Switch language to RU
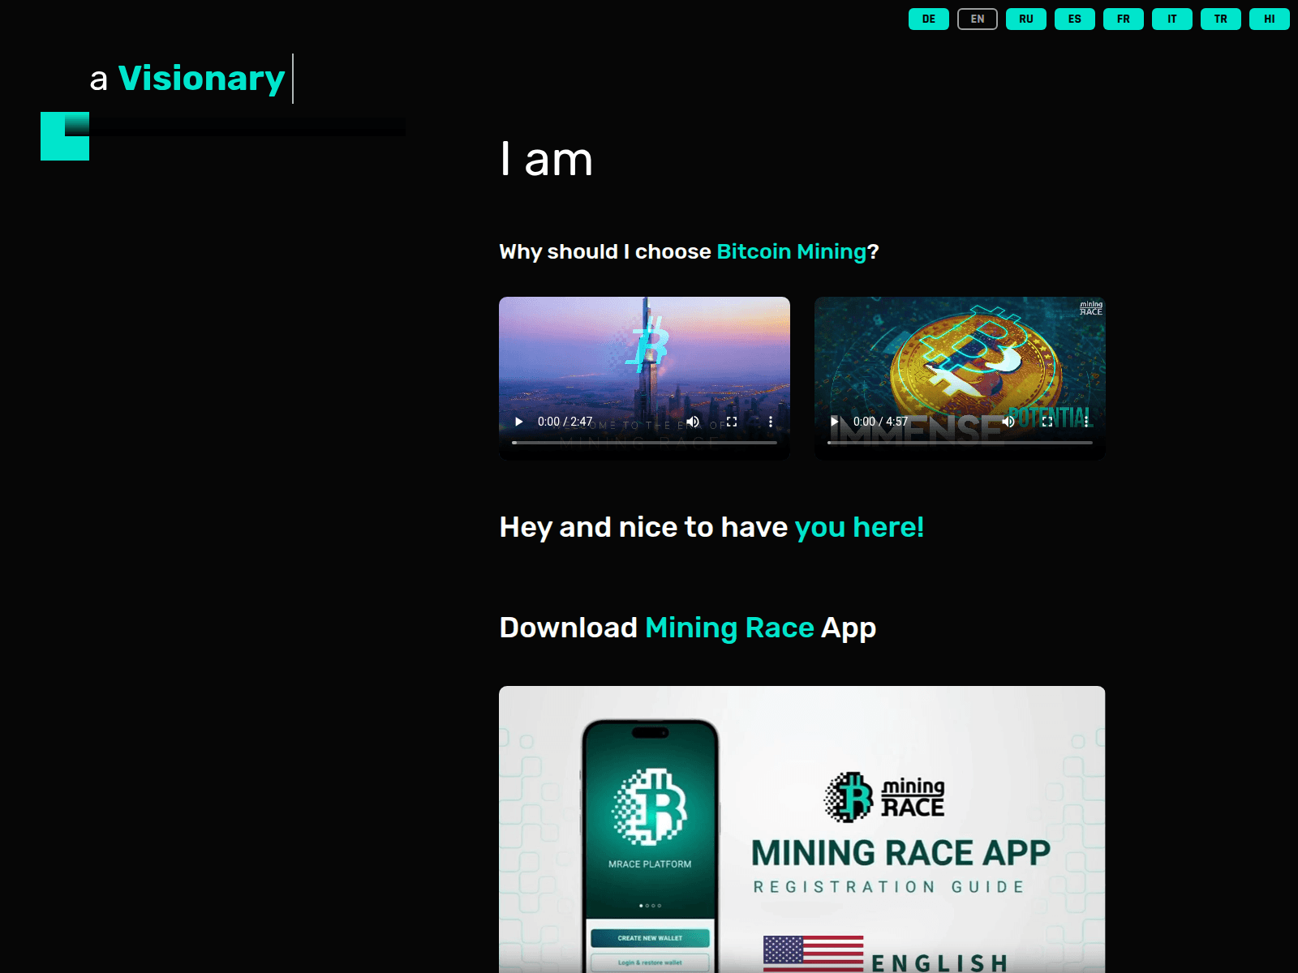The width and height of the screenshot is (1298, 973). pyautogui.click(x=1026, y=19)
